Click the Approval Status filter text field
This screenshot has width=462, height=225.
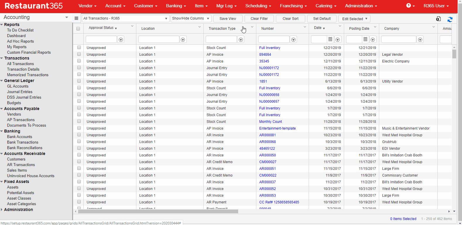(x=101, y=39)
